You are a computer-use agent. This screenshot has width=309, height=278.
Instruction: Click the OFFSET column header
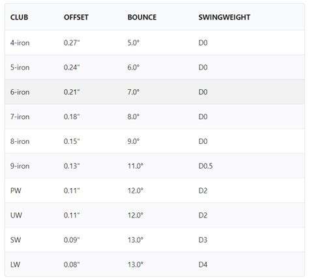[x=76, y=17]
